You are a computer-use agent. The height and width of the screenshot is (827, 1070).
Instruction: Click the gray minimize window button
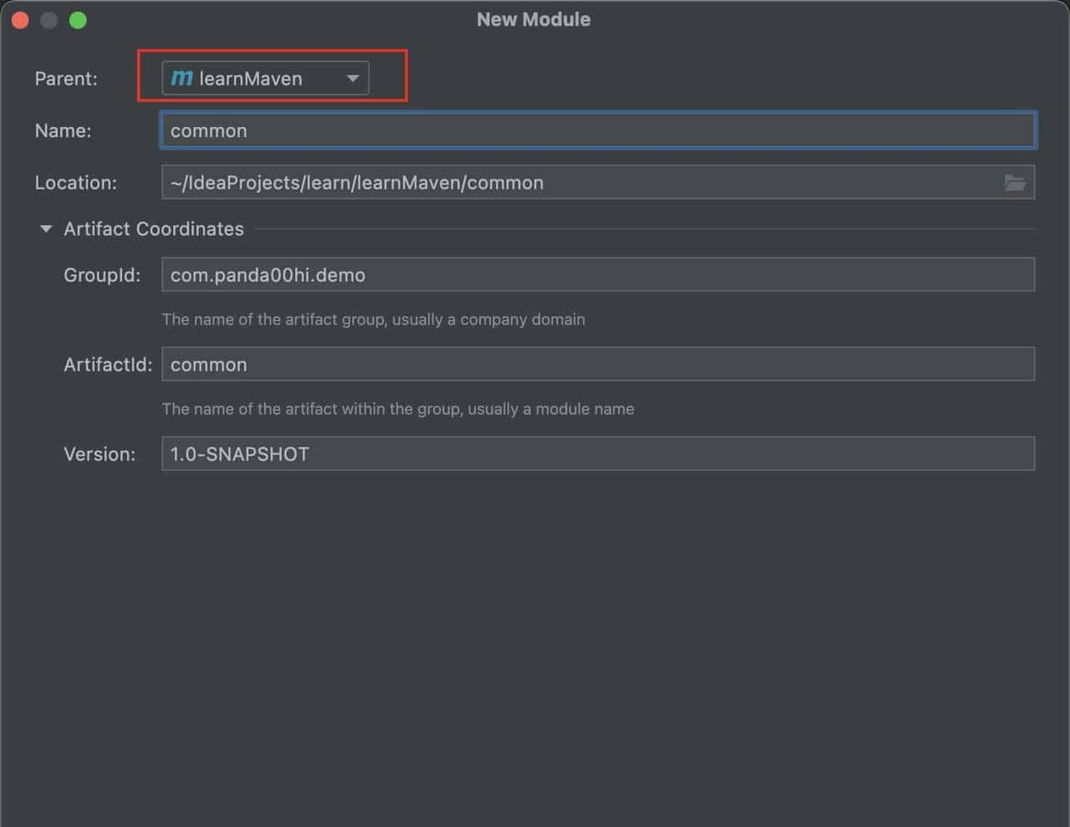point(49,20)
